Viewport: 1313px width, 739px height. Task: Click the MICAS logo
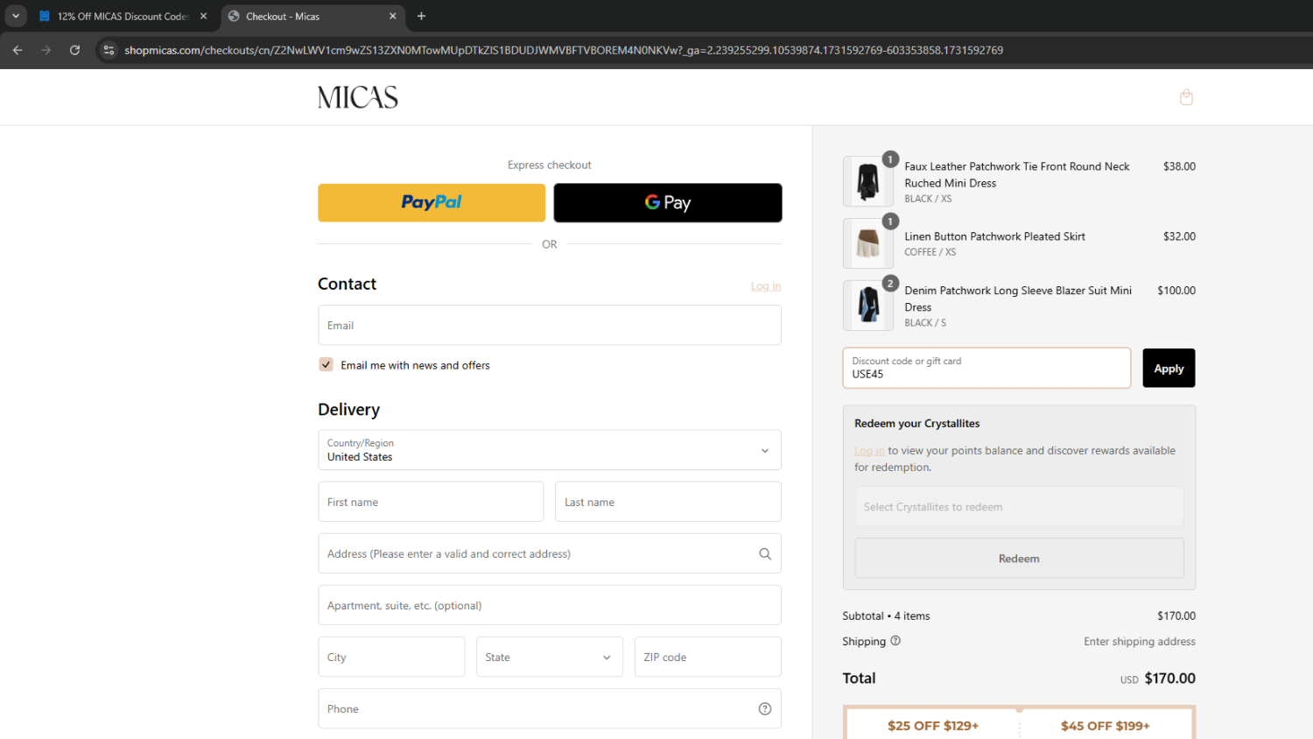pos(357,97)
